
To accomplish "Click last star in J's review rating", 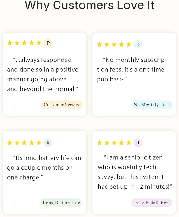I will pyautogui.click(x=129, y=143).
